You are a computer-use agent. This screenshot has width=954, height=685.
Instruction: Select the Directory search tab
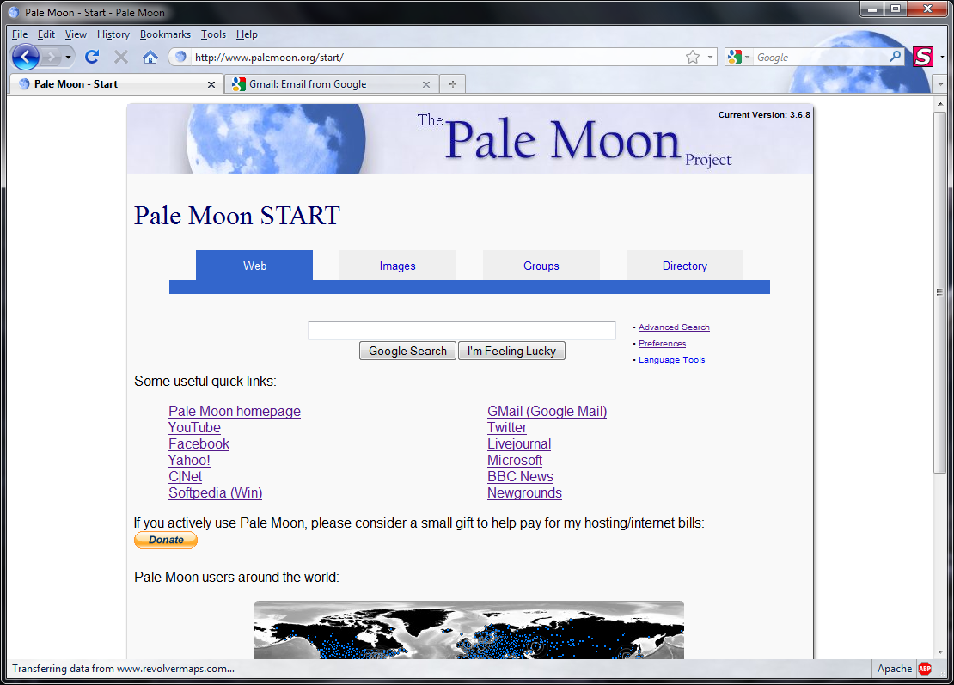pyautogui.click(x=684, y=266)
